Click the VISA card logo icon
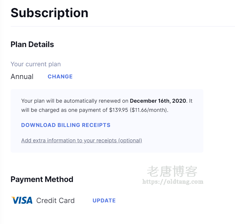The width and height of the screenshot is (235, 224). [22, 200]
